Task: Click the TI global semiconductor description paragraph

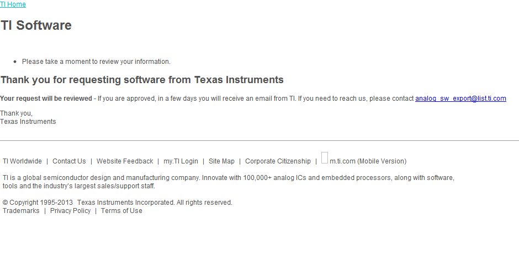Action: (x=228, y=182)
